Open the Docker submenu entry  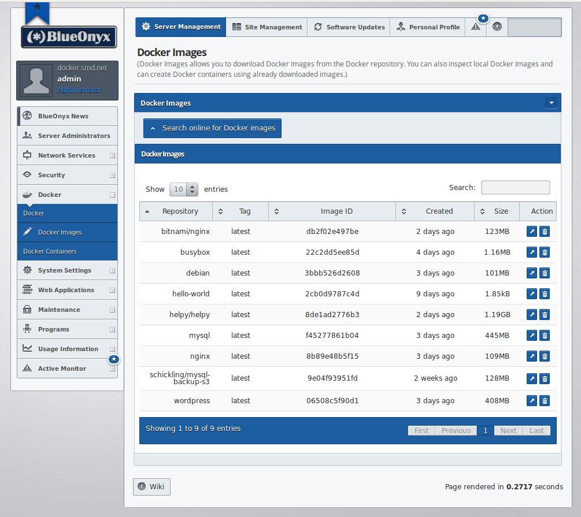click(x=68, y=213)
